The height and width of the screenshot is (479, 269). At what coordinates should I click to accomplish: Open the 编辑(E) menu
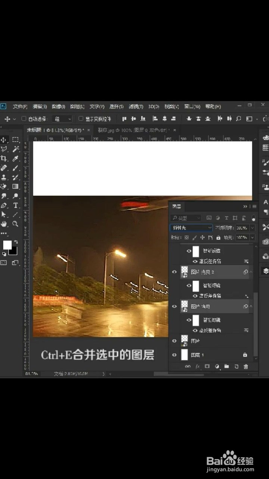[x=40, y=106]
